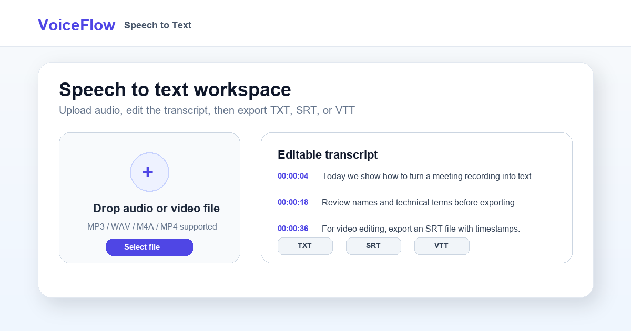The width and height of the screenshot is (631, 331).
Task: Jump to timestamp 00:00:18
Action: coord(293,202)
